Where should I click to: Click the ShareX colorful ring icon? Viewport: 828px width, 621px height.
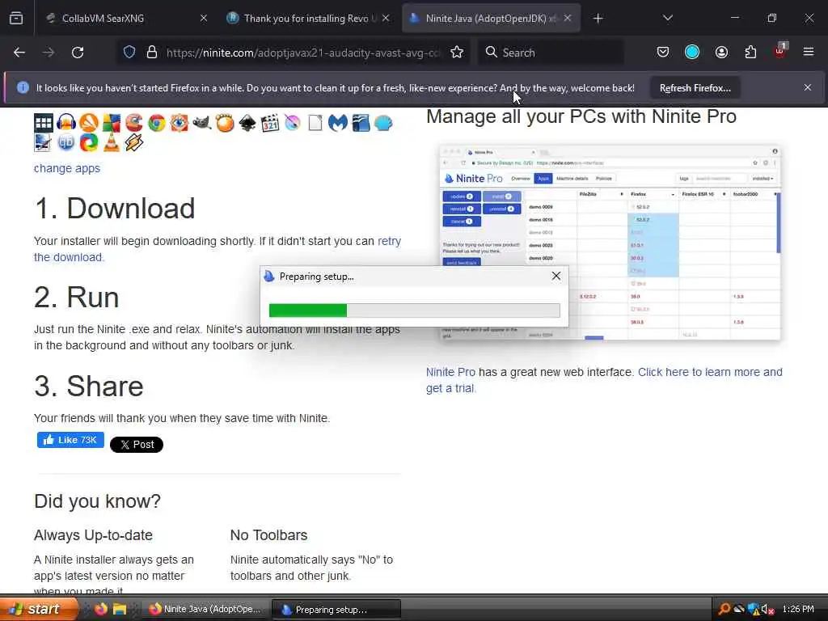click(89, 142)
